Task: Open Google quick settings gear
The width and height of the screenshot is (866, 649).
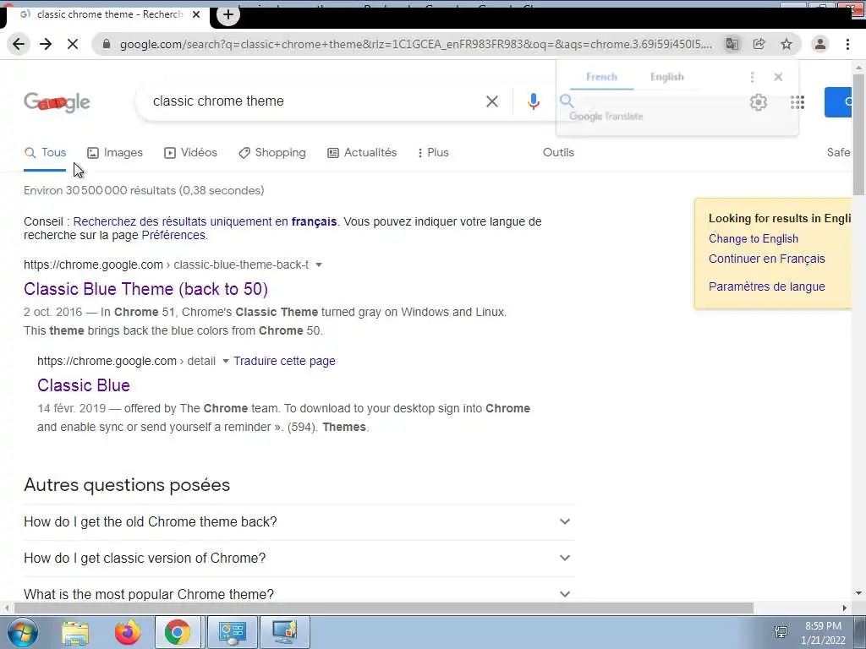Action: click(759, 102)
